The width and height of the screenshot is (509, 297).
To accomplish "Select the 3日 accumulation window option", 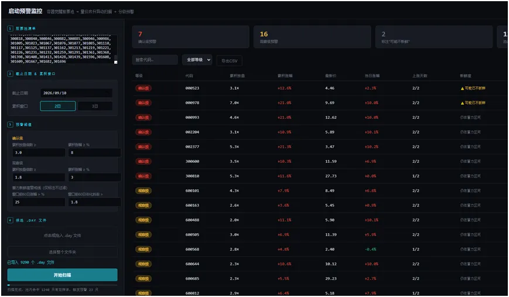I will pyautogui.click(x=95, y=106).
